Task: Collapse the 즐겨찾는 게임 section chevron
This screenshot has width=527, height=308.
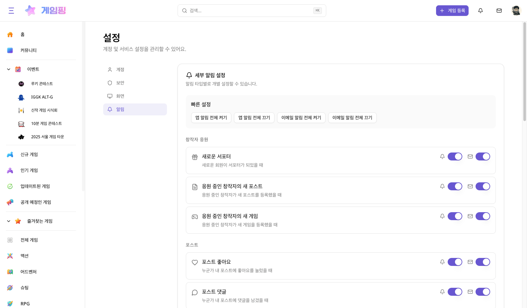Action: pyautogui.click(x=9, y=221)
